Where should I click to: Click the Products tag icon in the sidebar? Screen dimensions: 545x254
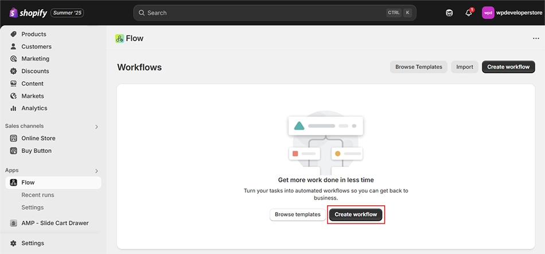tap(14, 34)
